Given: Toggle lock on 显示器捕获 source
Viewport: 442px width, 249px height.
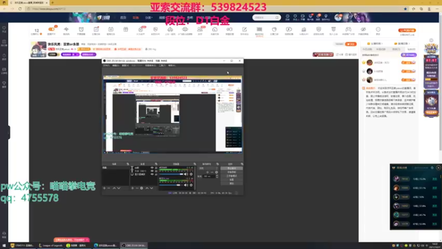Looking at the screenshot, I should click(x=156, y=174).
